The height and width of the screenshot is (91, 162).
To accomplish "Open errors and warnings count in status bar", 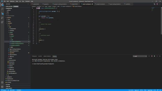I will click(12, 90).
